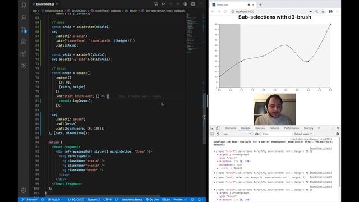The image size is (359, 202).
Task: Click the open changes circle icon in editor toolbar
Action: click(171, 4)
